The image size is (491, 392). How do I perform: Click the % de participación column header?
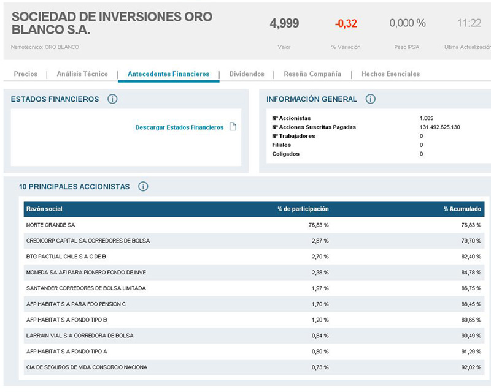303,209
